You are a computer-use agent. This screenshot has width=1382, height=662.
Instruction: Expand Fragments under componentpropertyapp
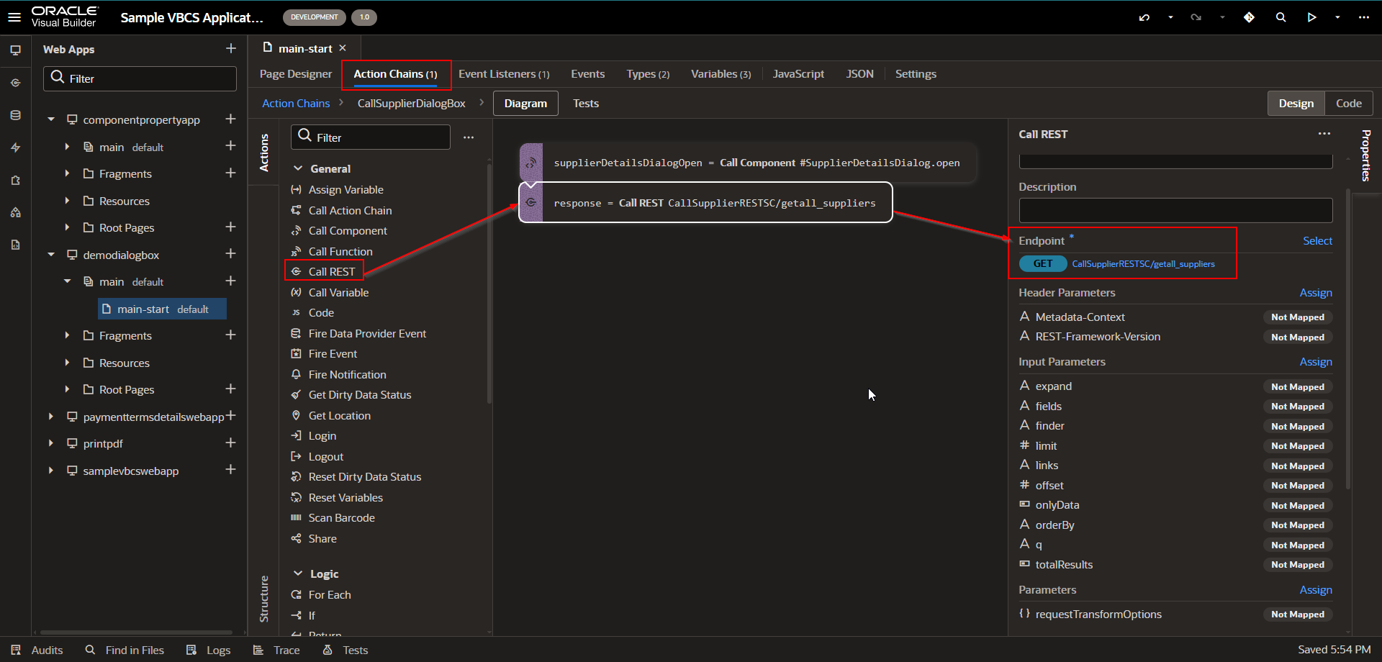point(67,173)
